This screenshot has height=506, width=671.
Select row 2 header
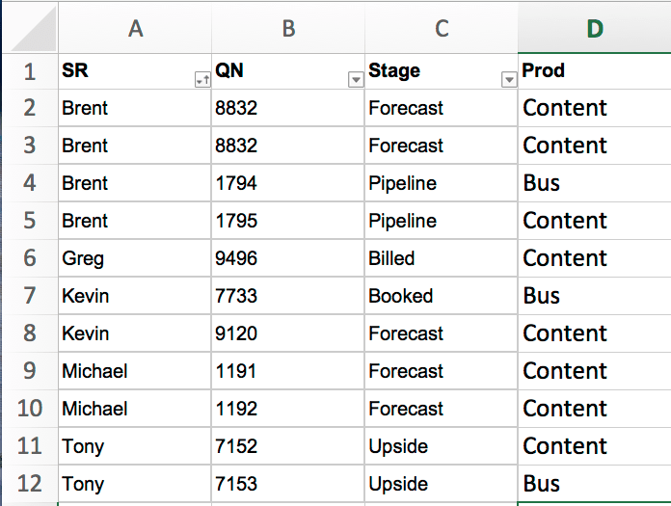(30, 108)
